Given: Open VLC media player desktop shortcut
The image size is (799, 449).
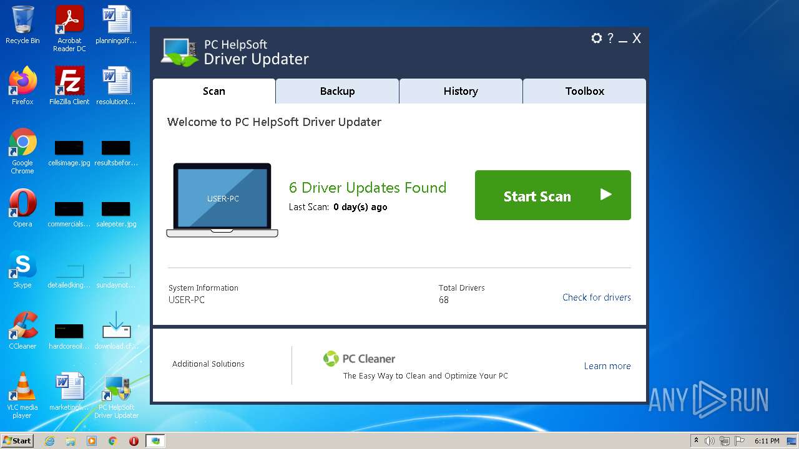Looking at the screenshot, I should point(22,395).
